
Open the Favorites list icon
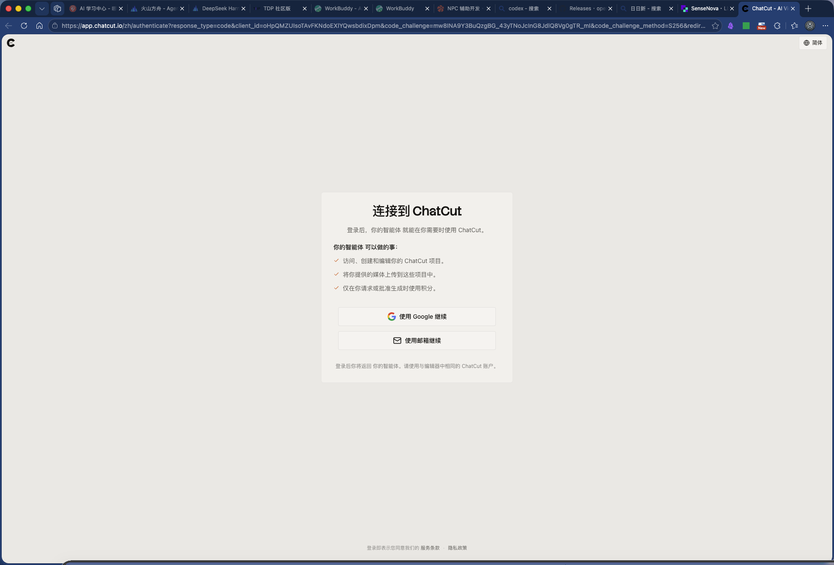795,26
